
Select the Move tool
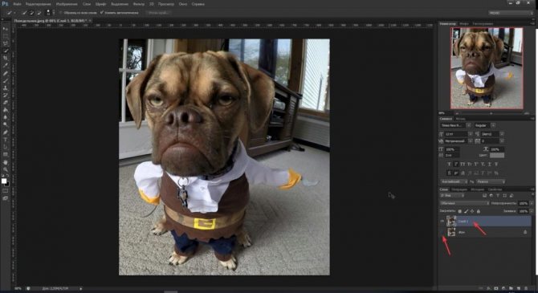tap(6, 29)
